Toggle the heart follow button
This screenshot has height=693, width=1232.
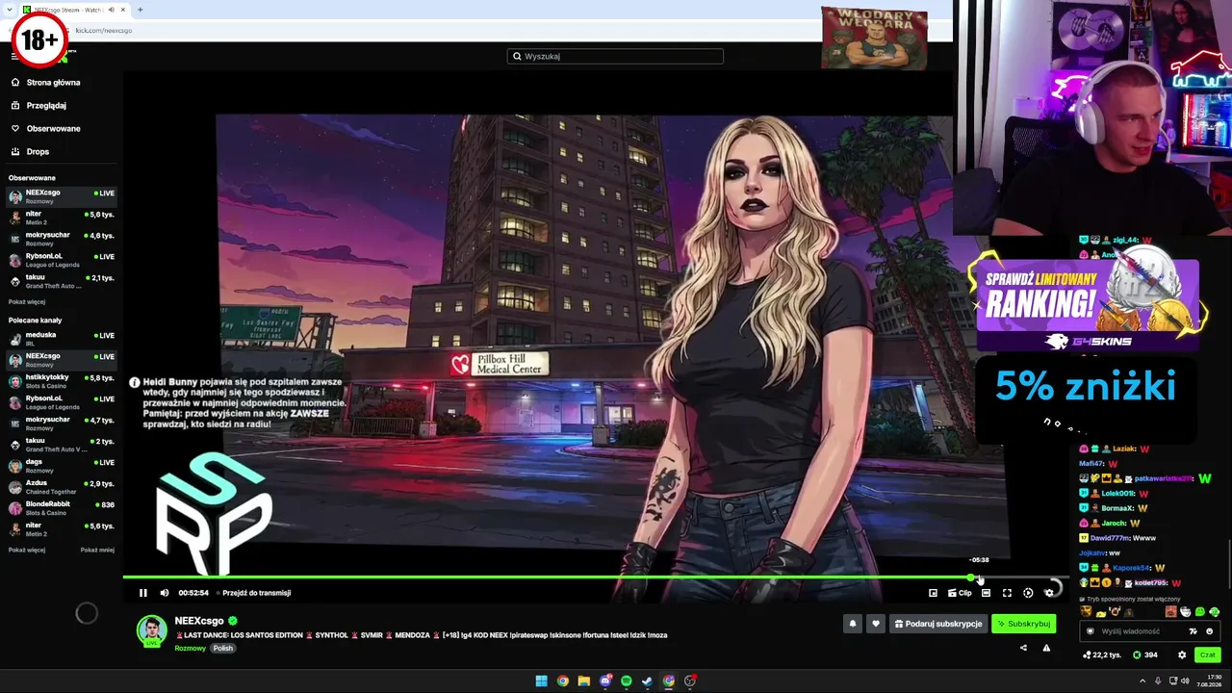click(875, 624)
